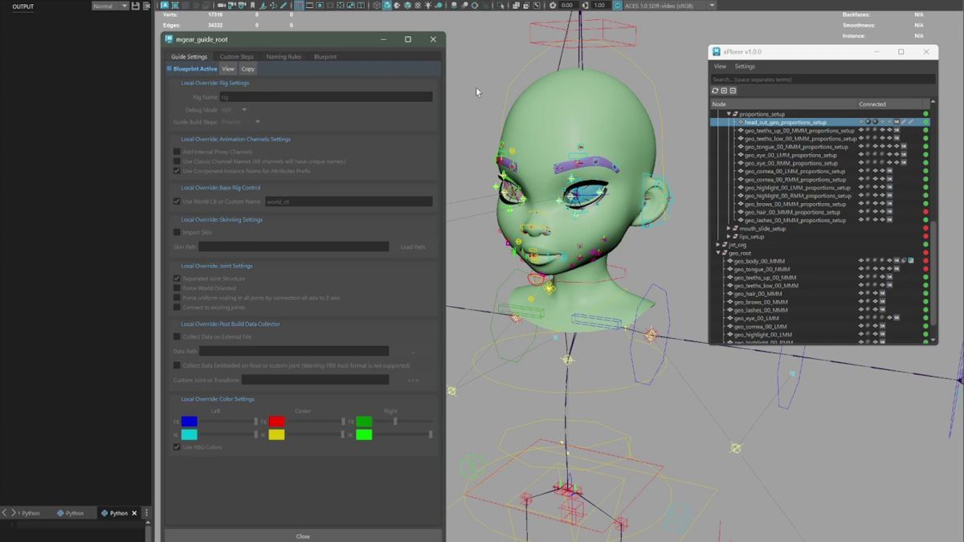Viewport: 964px width, 542px height.
Task: Click the Right FK green color slider
Action: click(402, 422)
